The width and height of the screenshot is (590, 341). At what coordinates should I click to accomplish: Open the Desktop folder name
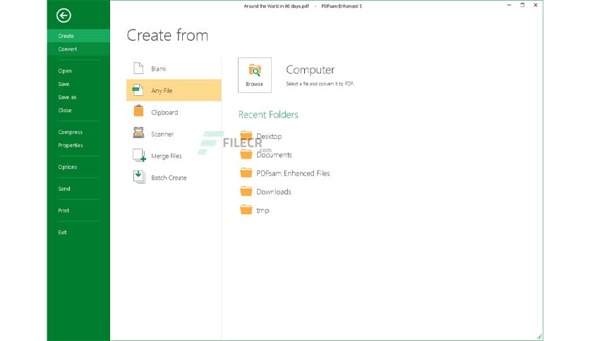pyautogui.click(x=269, y=136)
